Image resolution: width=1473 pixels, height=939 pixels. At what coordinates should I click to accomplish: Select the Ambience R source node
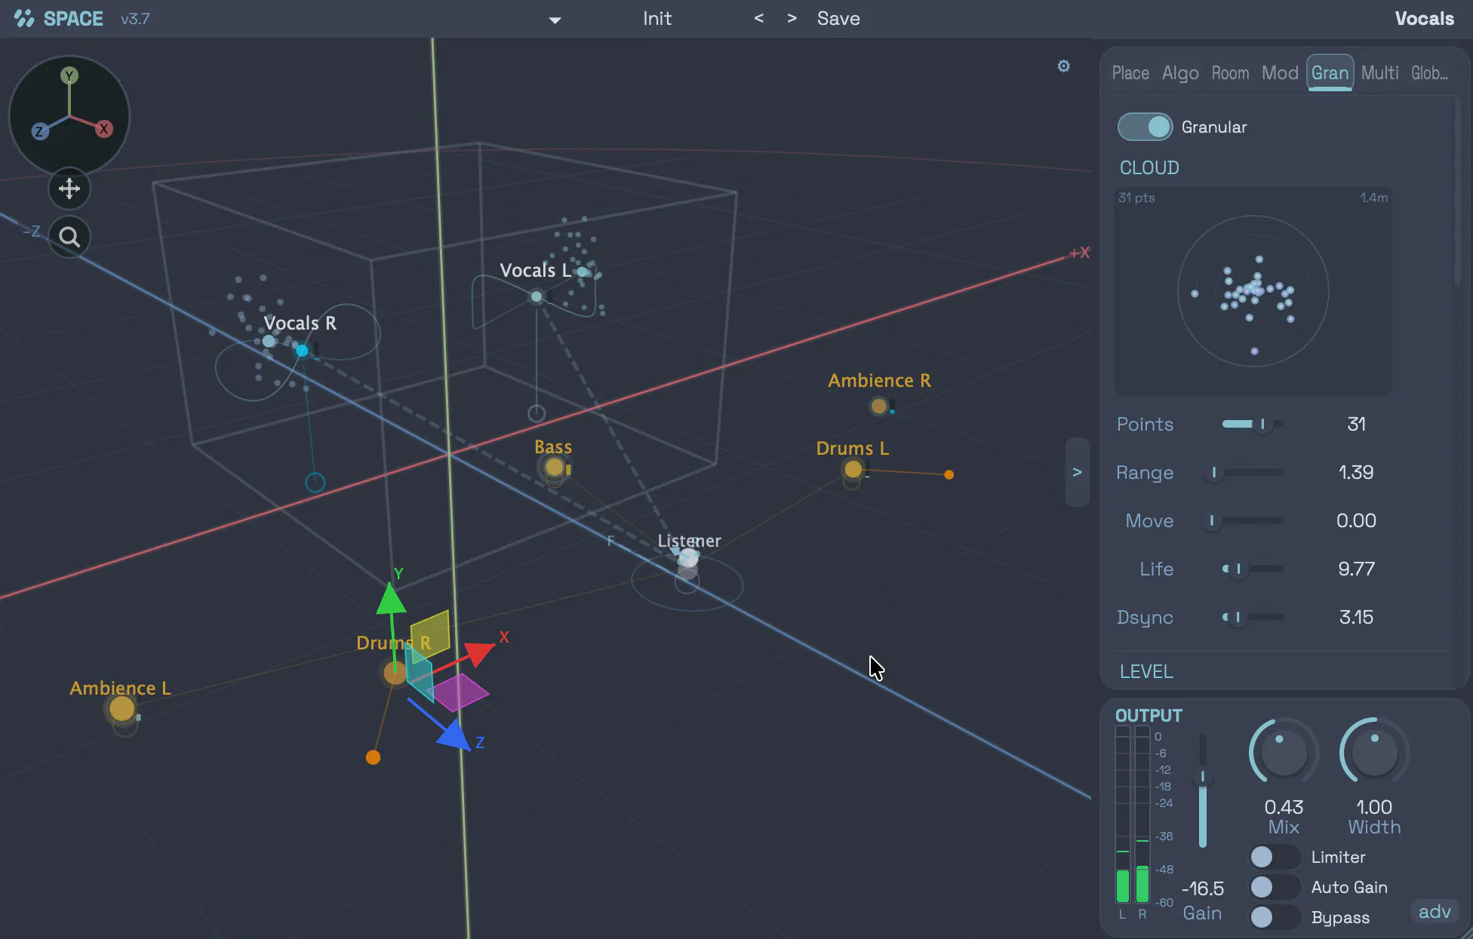pos(878,407)
